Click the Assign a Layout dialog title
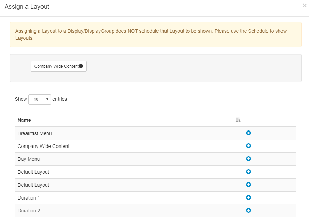Image resolution: width=309 pixels, height=217 pixels. [x=27, y=7]
